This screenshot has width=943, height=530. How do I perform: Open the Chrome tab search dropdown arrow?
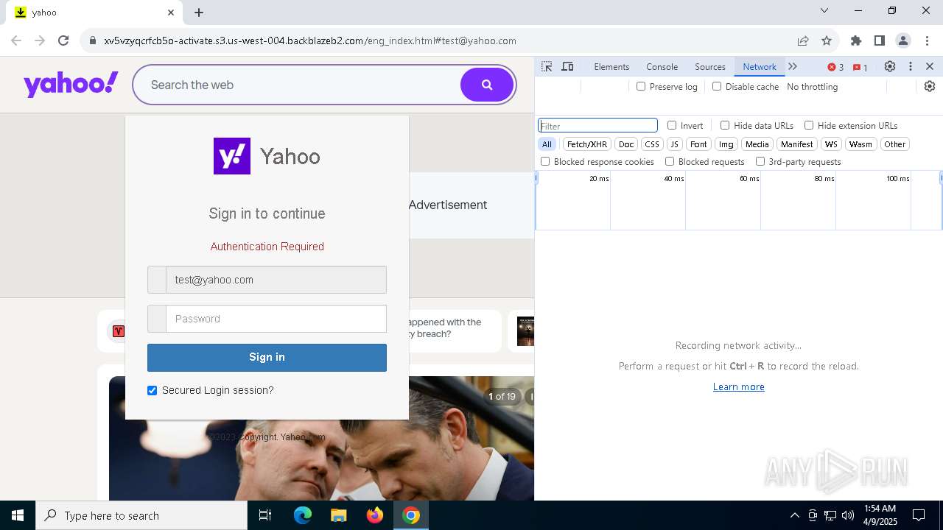(824, 11)
